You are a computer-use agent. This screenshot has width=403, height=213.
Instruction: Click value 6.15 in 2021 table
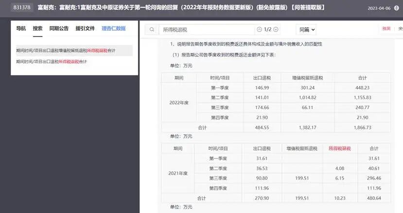coord(339,178)
